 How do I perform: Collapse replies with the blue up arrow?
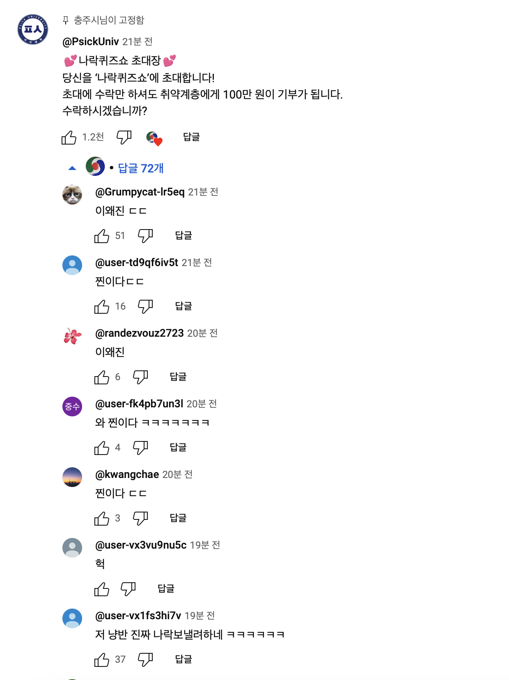tap(72, 168)
